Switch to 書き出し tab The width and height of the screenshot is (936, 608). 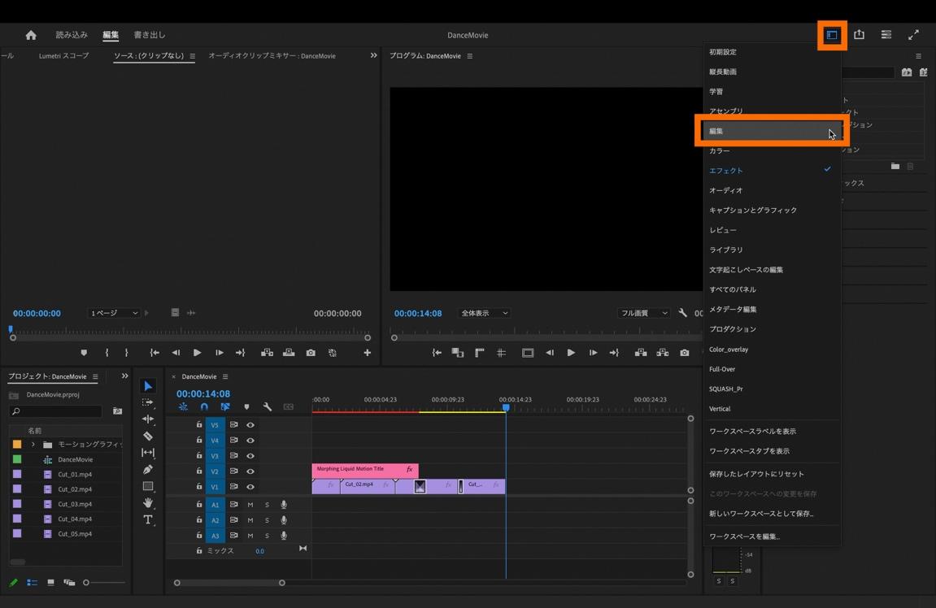click(150, 35)
